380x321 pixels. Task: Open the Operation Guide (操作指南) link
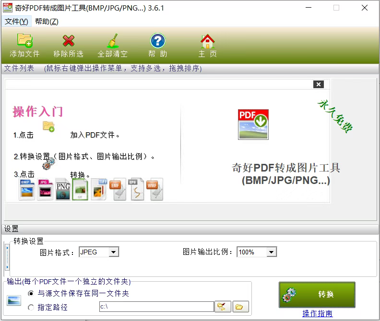tap(318, 313)
